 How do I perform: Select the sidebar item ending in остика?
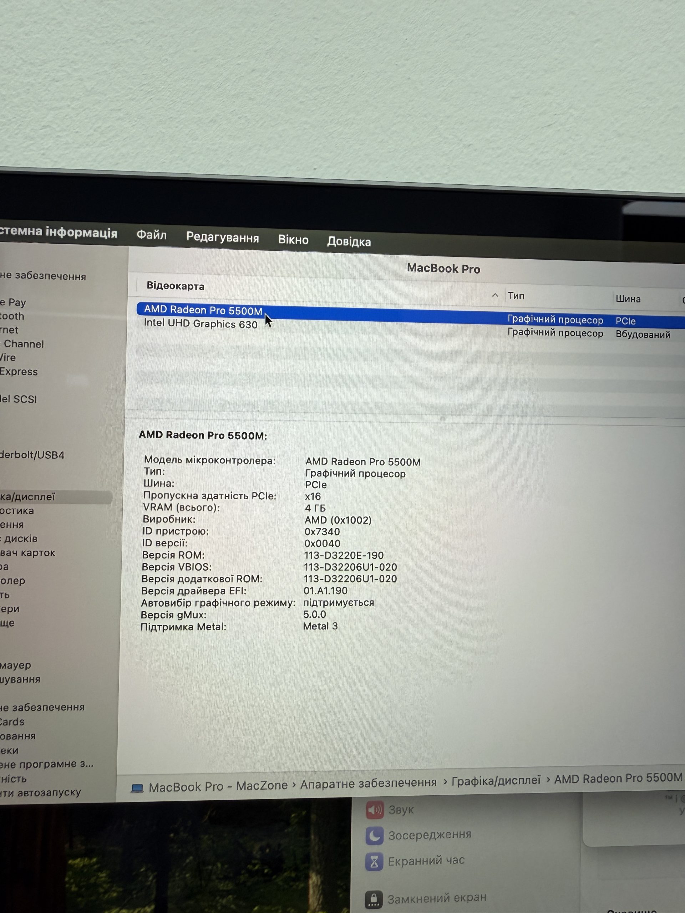click(17, 511)
